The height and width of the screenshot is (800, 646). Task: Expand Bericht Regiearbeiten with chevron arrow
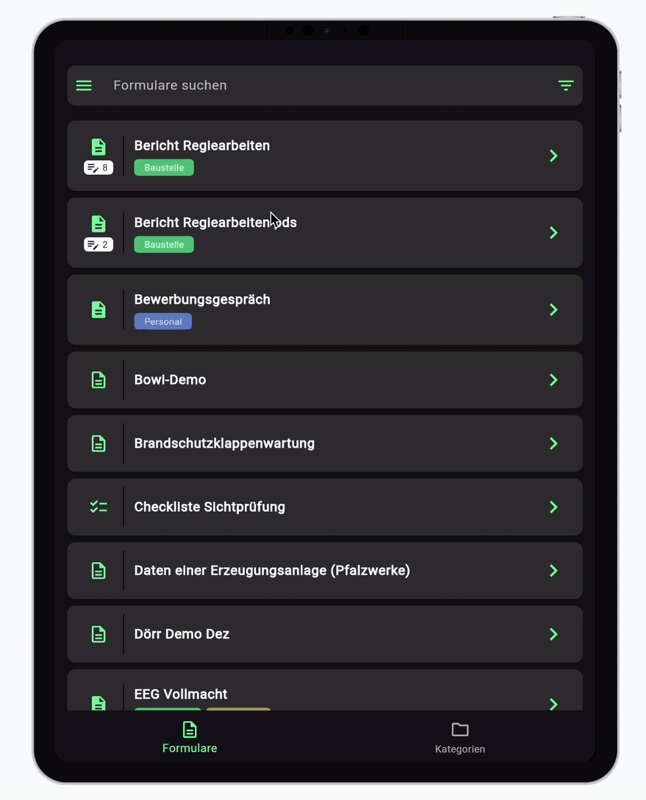tap(553, 156)
